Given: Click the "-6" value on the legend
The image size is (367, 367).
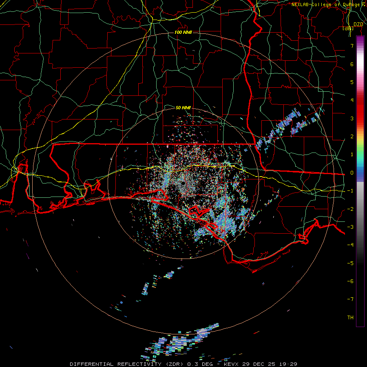Looking at the screenshot, I should click(350, 281).
